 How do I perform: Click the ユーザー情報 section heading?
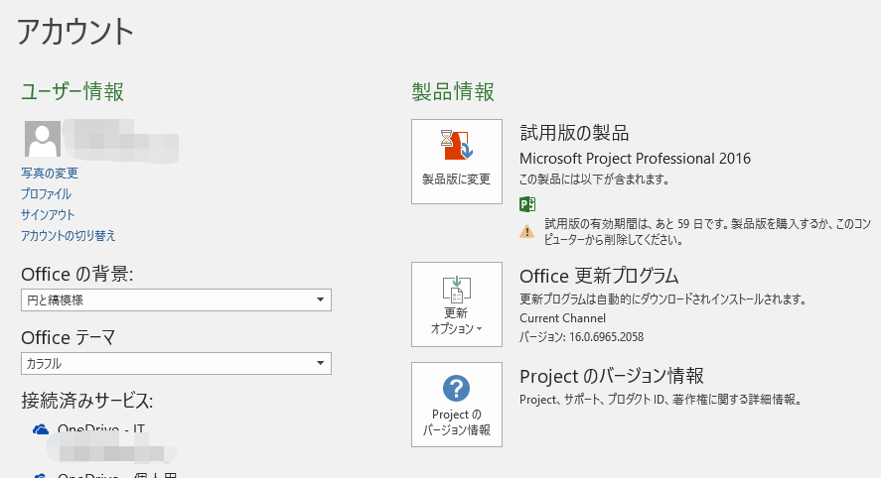coord(73,91)
